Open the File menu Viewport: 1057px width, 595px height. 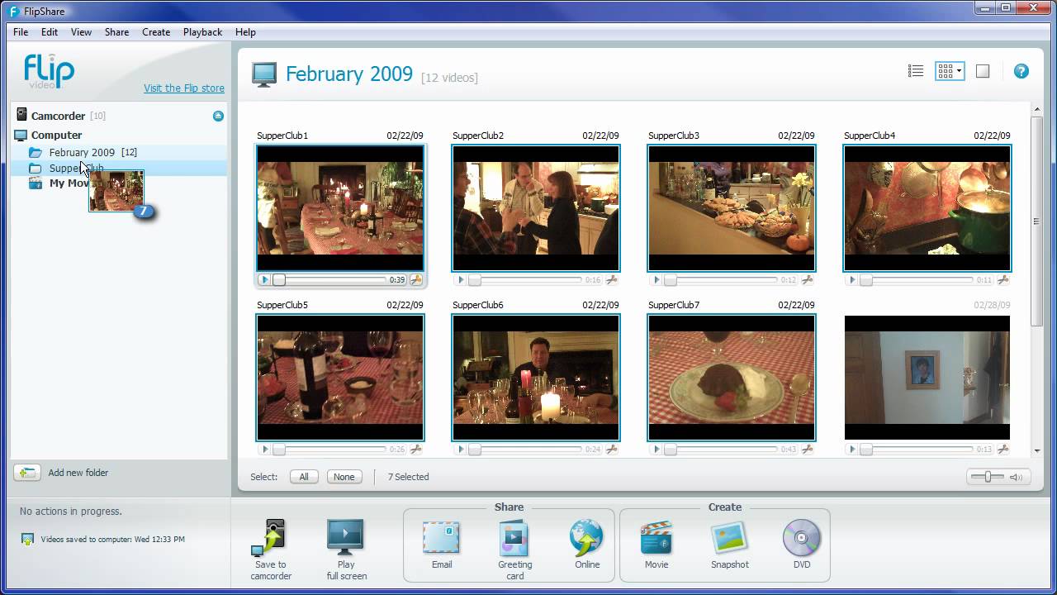[21, 32]
